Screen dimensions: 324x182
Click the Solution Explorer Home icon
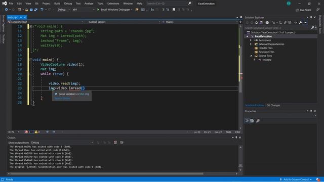point(256,22)
